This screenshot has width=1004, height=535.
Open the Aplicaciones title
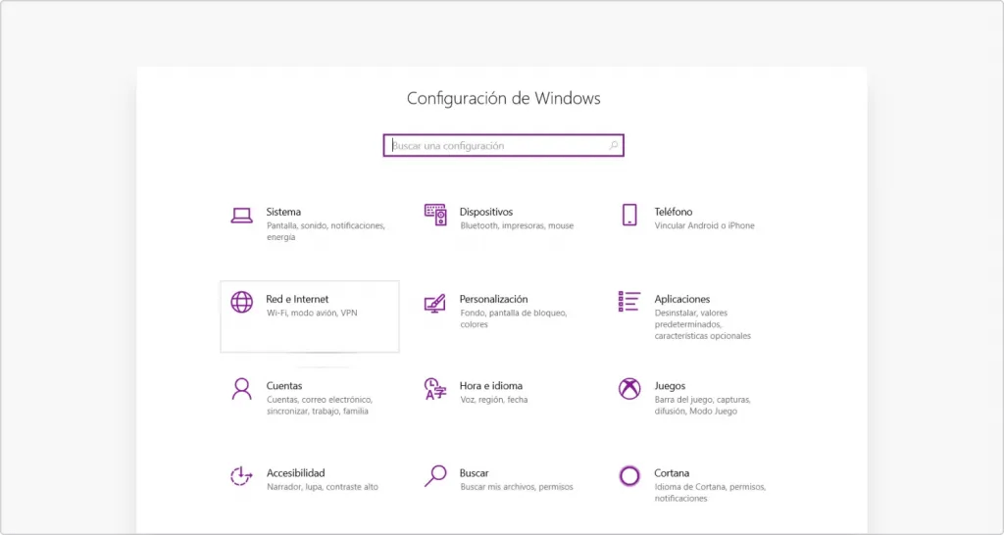pos(682,299)
